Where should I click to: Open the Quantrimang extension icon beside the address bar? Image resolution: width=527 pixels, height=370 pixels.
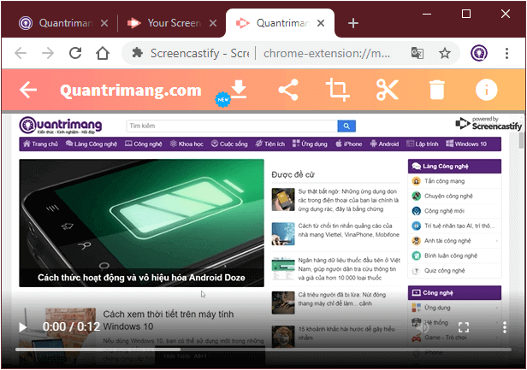[x=479, y=53]
